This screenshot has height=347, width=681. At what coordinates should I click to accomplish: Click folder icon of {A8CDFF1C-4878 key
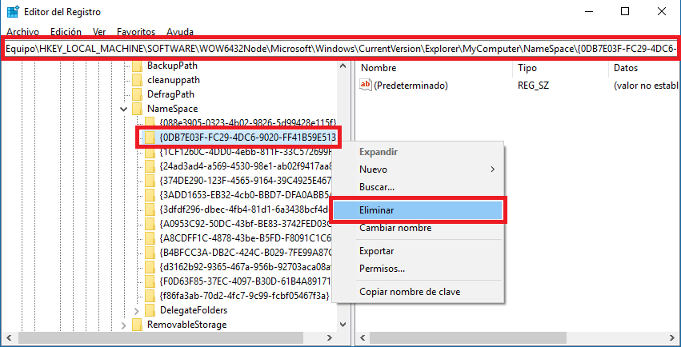pyautogui.click(x=150, y=237)
